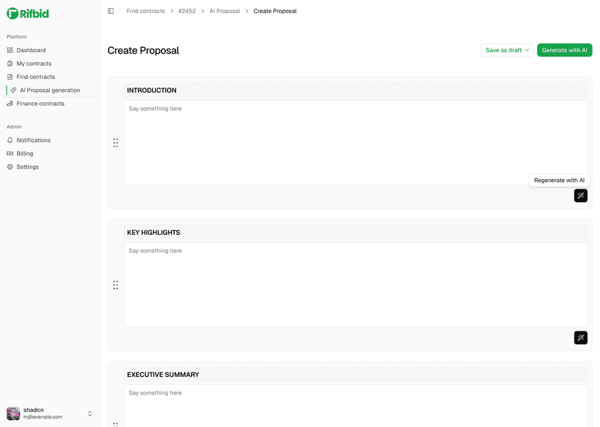Click the Billing card icon
Image resolution: width=600 pixels, height=427 pixels.
(9, 153)
